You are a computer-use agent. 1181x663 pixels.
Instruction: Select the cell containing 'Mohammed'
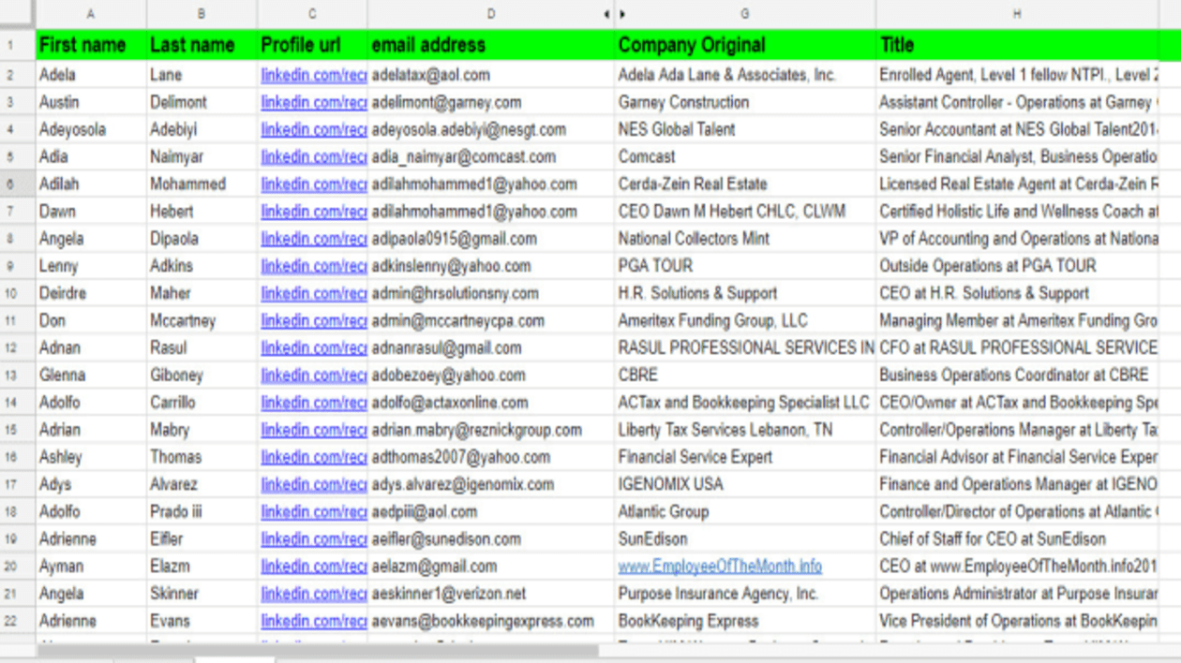tap(202, 184)
